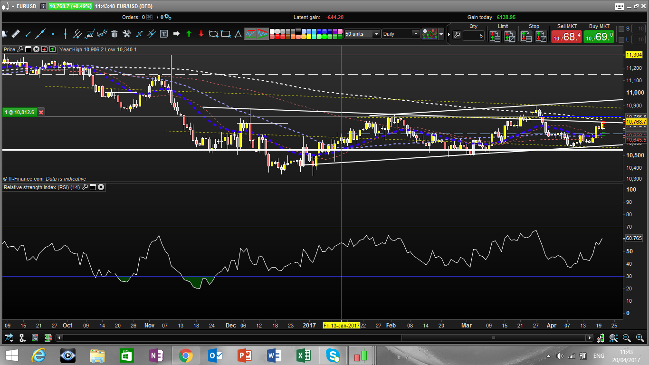
Task: Select the text annotation tool
Action: point(164,34)
